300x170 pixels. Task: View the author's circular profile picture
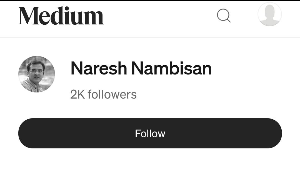[37, 74]
